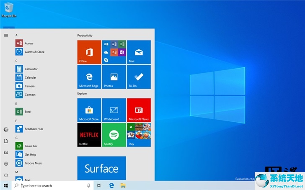Launch the Microsoft Edge tile
305x190 pixels.
89,77
